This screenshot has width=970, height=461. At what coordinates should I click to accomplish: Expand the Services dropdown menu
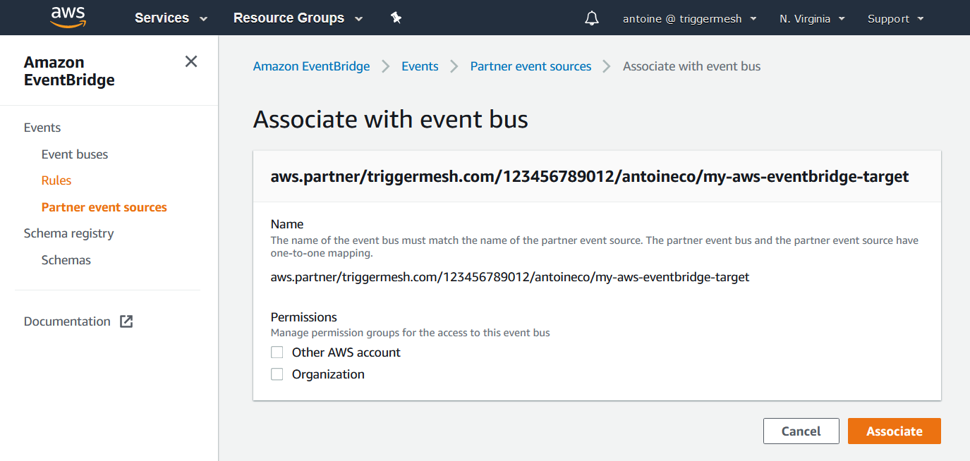(171, 18)
